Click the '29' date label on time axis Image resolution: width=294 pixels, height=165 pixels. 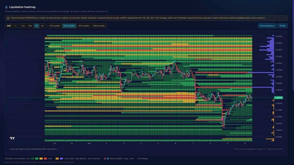[54, 143]
